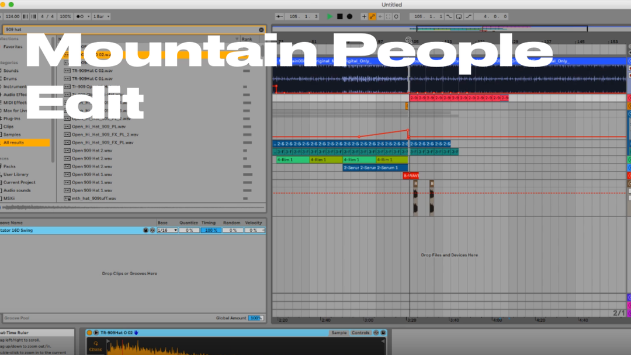The width and height of the screenshot is (631, 355).
Task: Open the 1 Bar quantization dropdown
Action: 102,16
